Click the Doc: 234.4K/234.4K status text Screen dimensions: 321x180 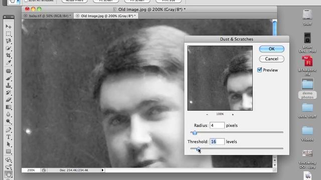(74, 170)
